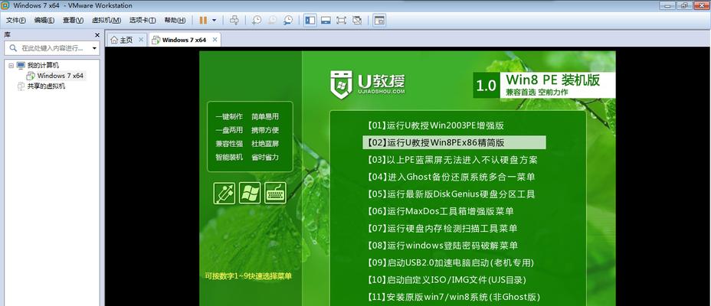Image resolution: width=711 pixels, height=306 pixels.
Task: Open the 文件(F) menu
Action: (x=15, y=21)
